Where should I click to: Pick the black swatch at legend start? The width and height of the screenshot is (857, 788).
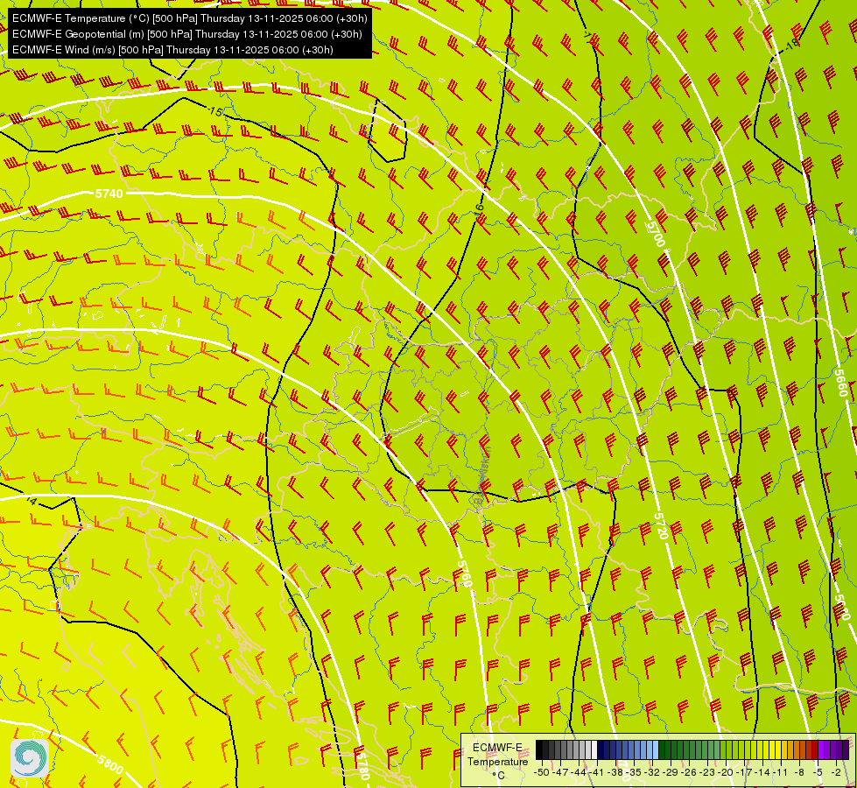pos(539,749)
